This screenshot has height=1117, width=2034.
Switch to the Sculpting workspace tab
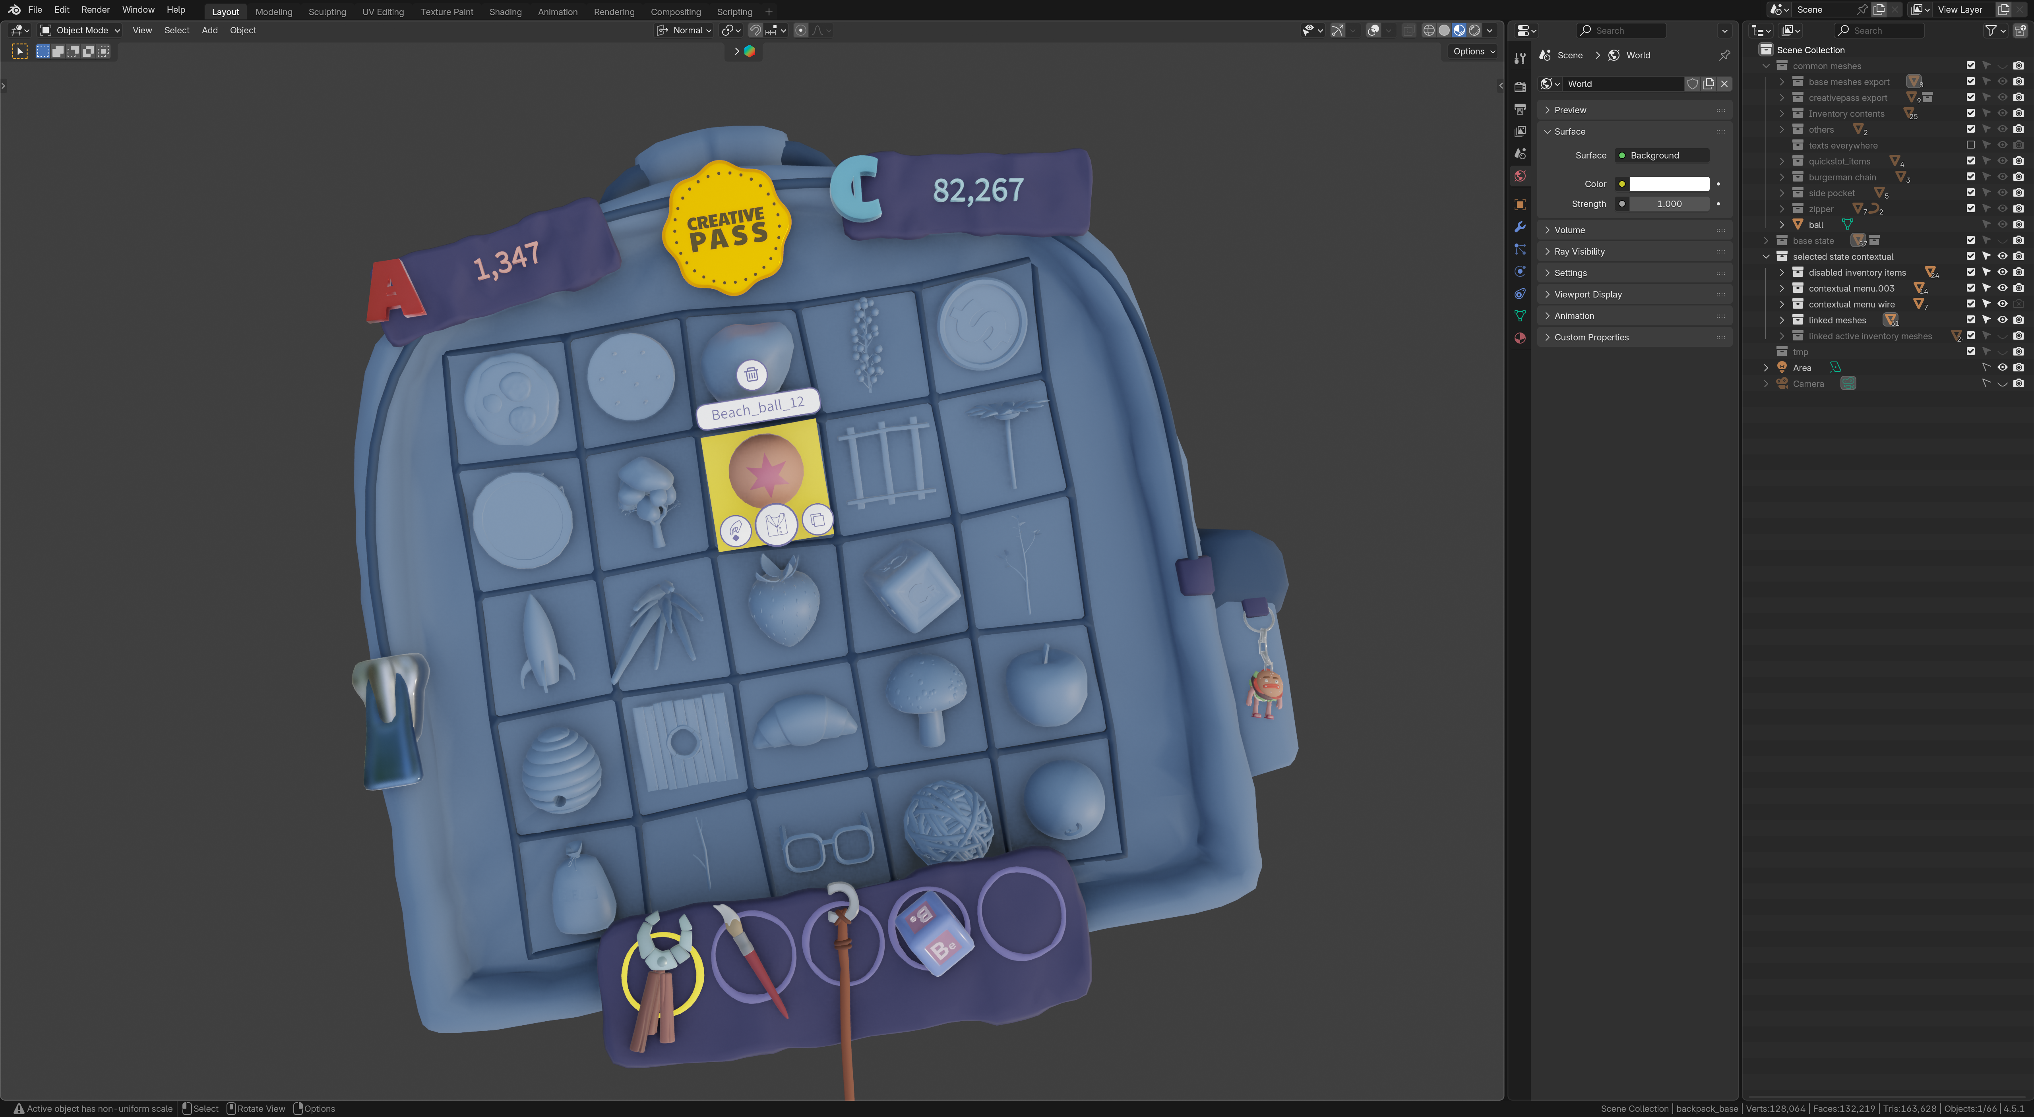pyautogui.click(x=327, y=12)
